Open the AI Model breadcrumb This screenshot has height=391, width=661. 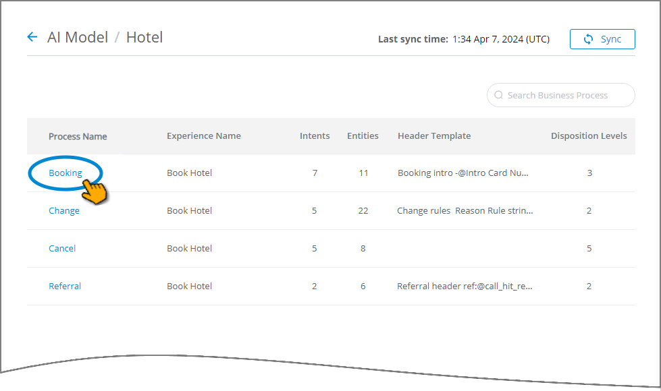78,38
